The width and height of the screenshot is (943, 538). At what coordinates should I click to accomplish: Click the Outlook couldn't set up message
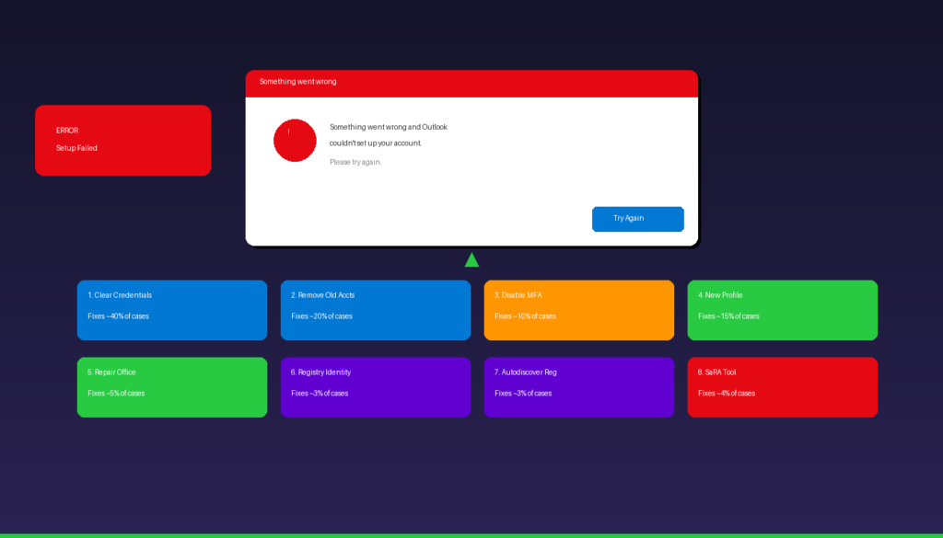[388, 135]
